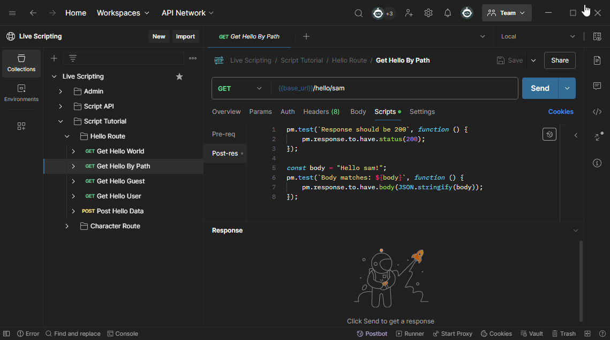Open the search magnifier icon

[358, 13]
